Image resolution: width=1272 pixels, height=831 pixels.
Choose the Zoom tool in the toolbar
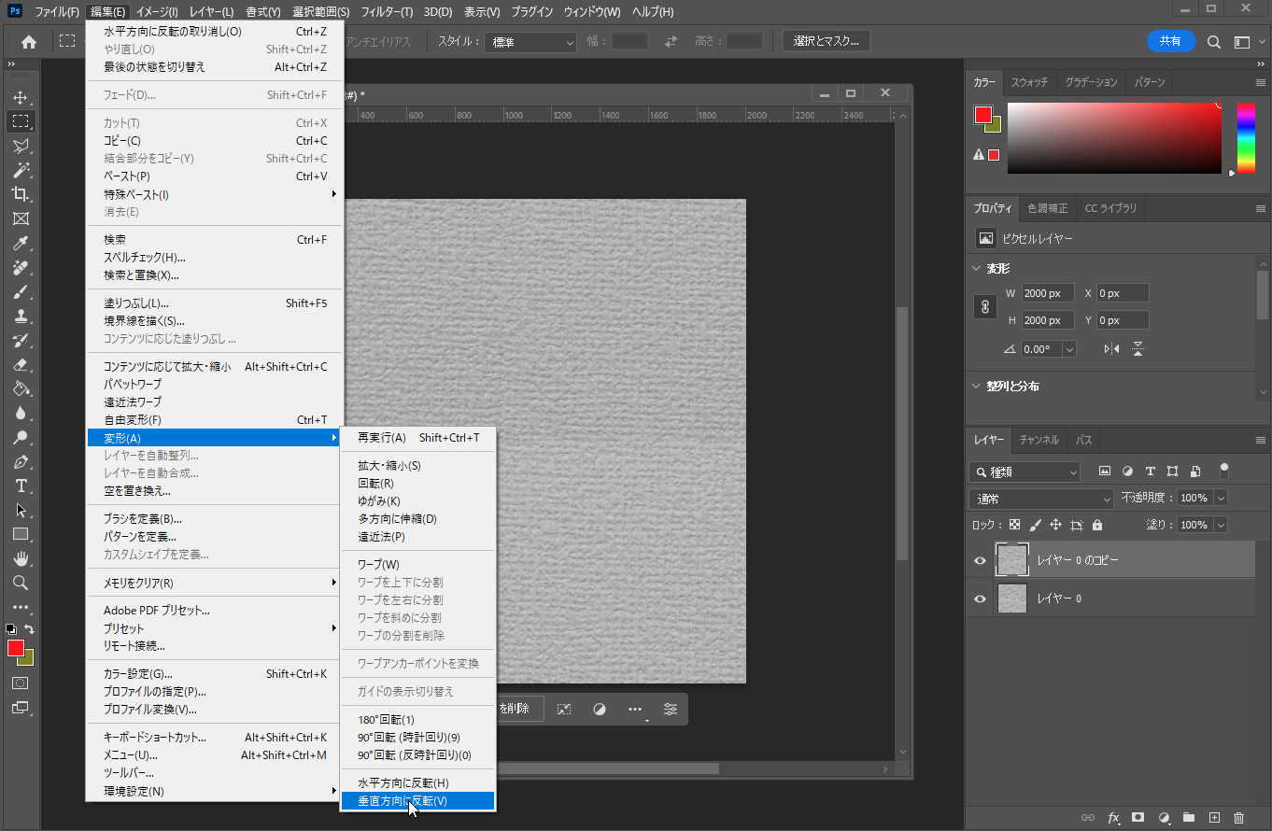[x=20, y=583]
